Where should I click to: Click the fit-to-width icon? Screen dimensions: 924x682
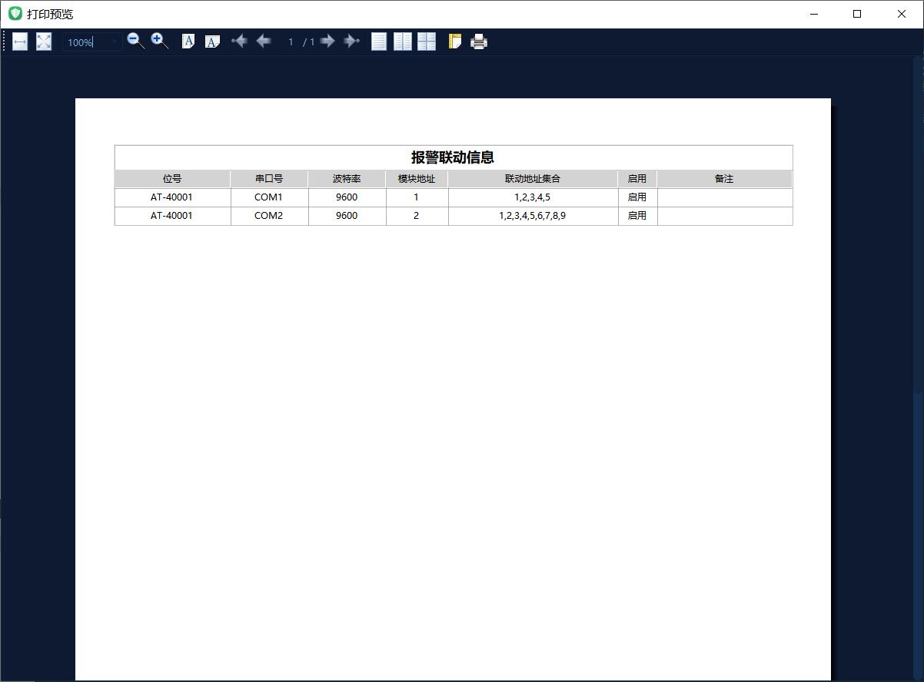(x=20, y=42)
